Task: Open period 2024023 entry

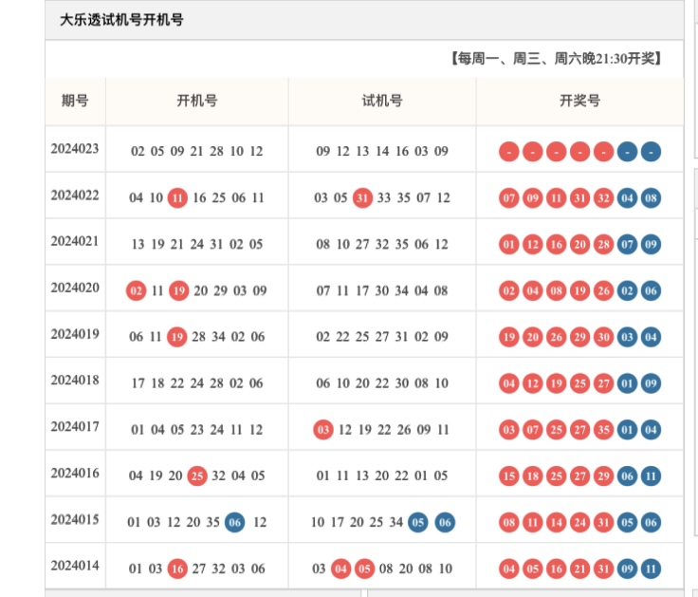Action: click(x=75, y=149)
